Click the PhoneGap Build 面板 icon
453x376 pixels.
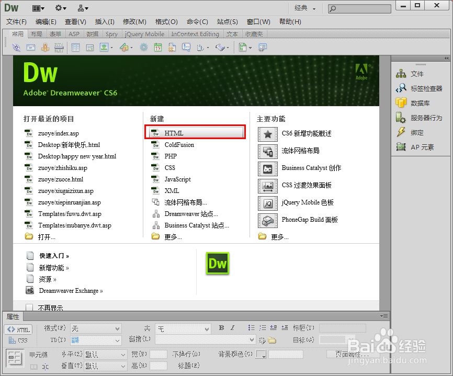[268, 221]
